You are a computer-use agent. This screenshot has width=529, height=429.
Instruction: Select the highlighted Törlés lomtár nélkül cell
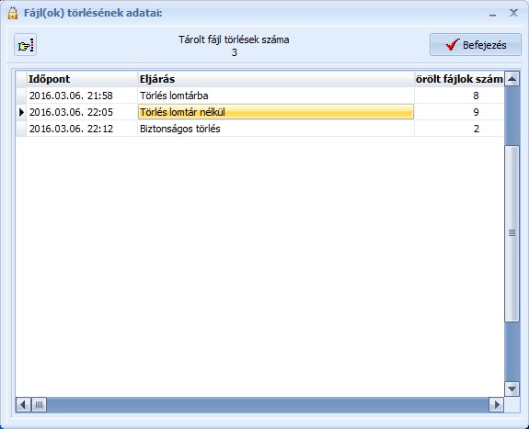[276, 112]
